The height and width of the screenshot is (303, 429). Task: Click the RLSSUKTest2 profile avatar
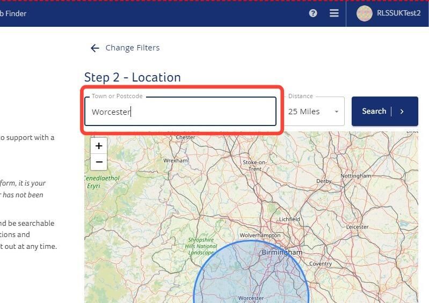(x=365, y=13)
